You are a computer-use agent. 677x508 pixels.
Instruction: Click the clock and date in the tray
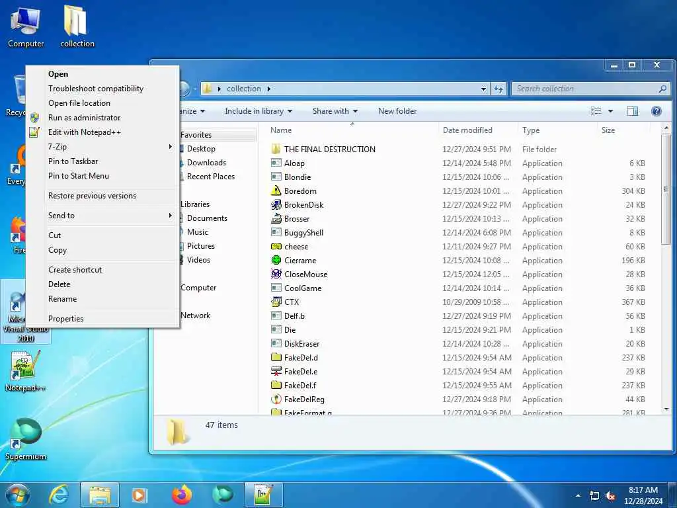[643, 495]
